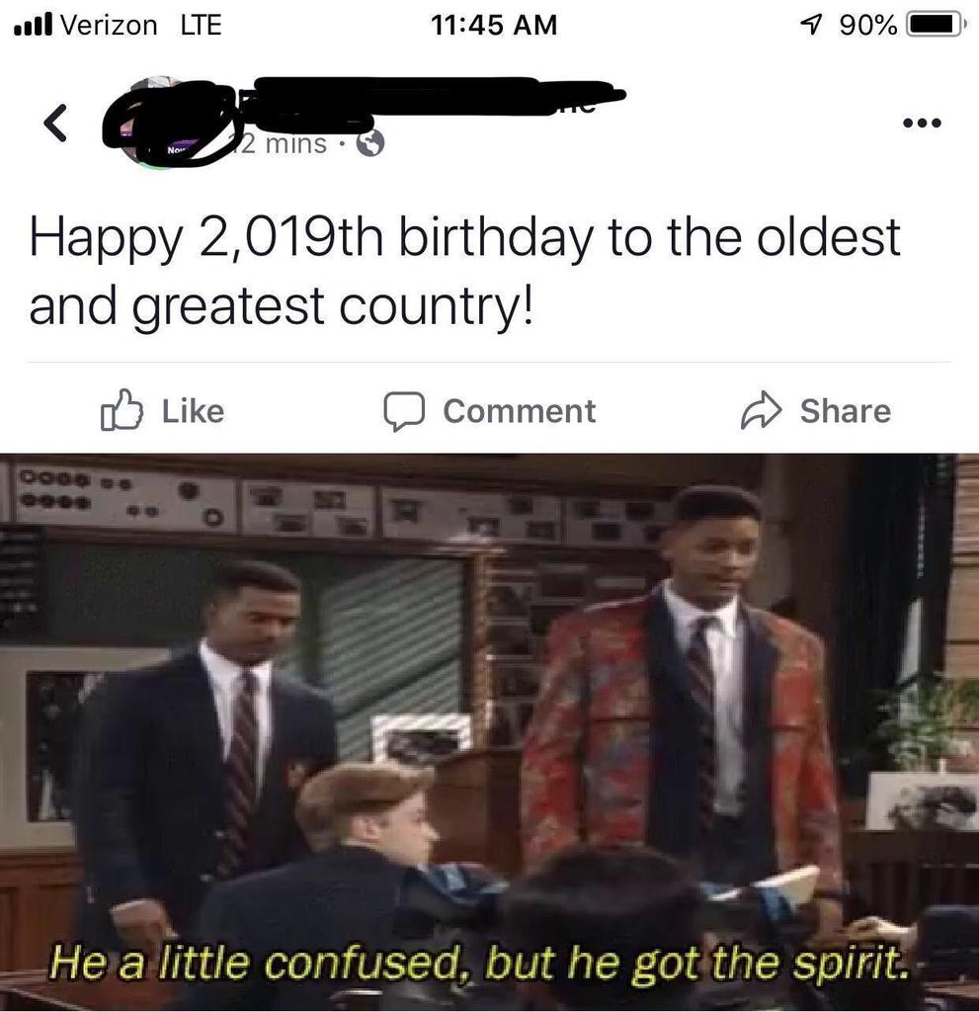Tap the 11:45 AM clock
Screen dimensions: 979x1012
tap(493, 25)
